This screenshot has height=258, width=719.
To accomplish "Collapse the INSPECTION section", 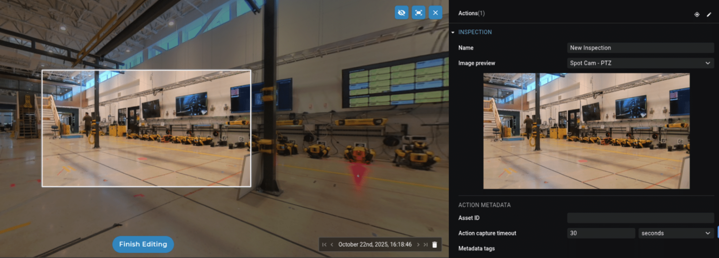I will click(x=453, y=32).
